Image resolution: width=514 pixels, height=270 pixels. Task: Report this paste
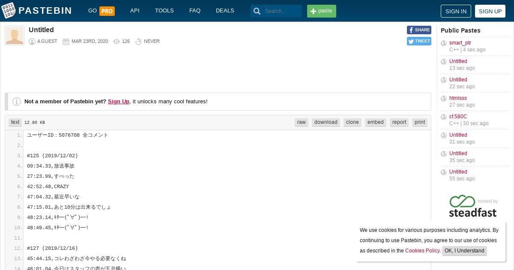pos(399,122)
